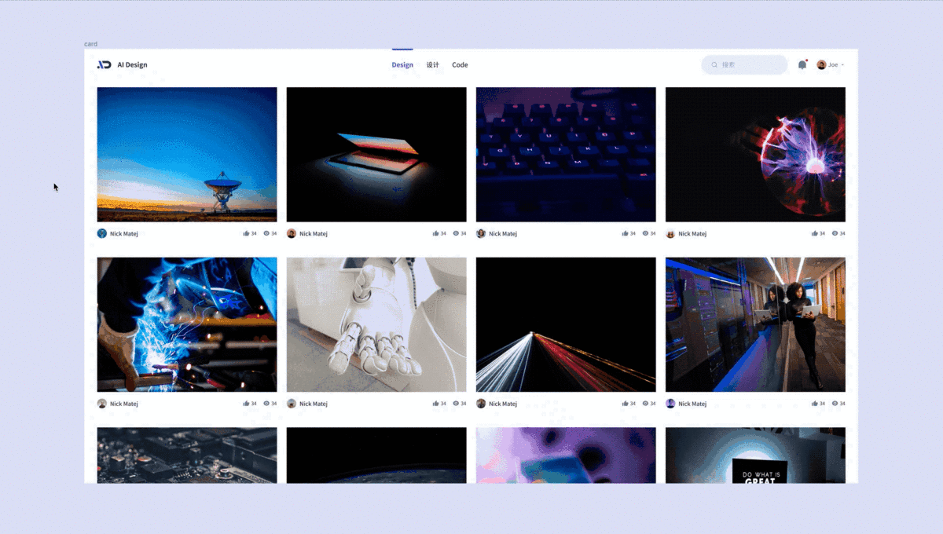Viewport: 943px width, 534px height.
Task: Open the glowing laptop thumbnail
Action: 376,155
